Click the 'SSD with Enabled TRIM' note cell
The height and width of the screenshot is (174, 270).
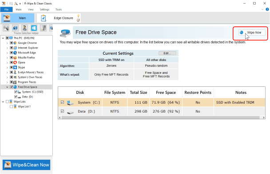coord(239,102)
